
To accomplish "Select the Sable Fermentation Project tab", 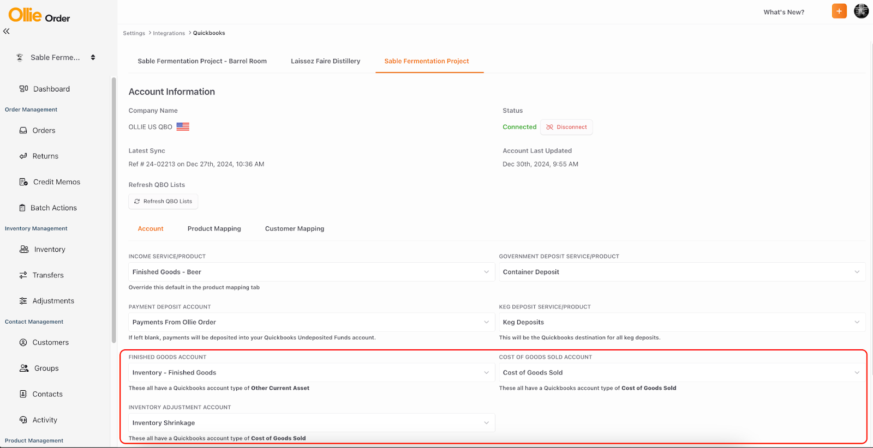I will (x=427, y=61).
